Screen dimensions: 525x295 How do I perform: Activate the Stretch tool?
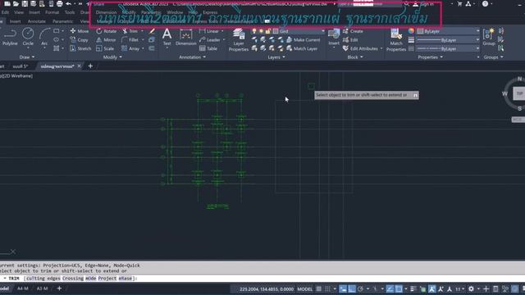(x=80, y=48)
